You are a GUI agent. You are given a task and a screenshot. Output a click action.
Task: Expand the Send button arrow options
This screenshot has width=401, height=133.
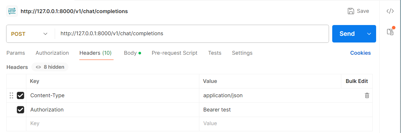pyautogui.click(x=369, y=34)
